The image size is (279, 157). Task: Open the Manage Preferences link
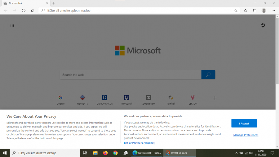tap(246, 135)
